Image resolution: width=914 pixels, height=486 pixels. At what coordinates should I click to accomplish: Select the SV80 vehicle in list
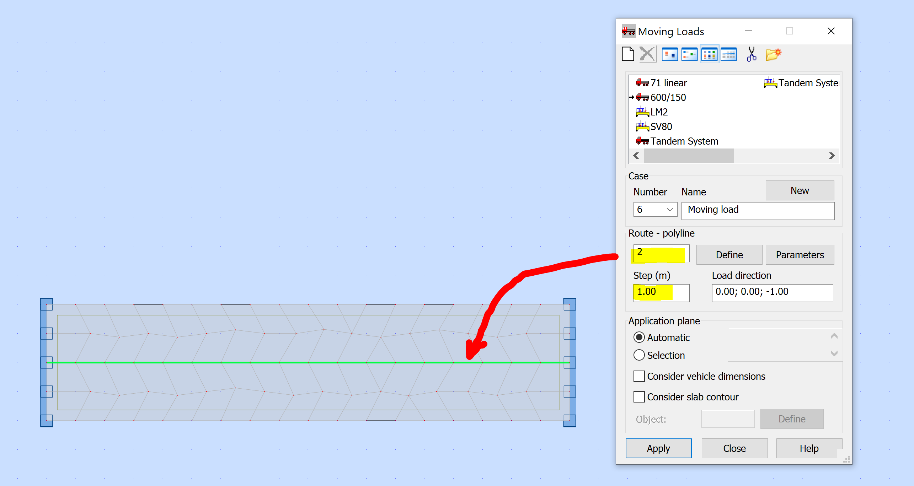coord(661,126)
